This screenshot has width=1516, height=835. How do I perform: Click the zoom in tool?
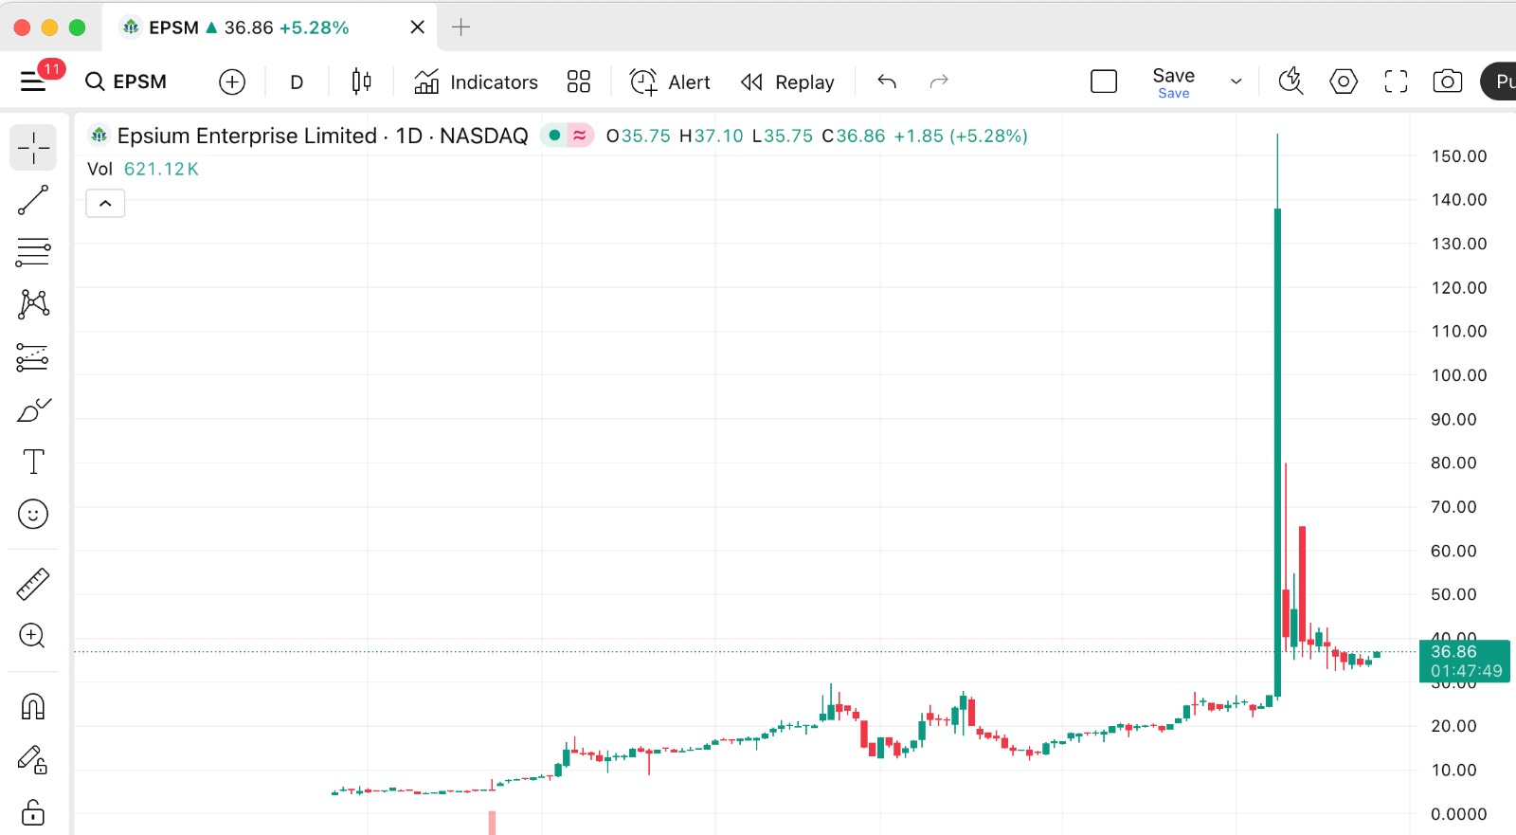click(33, 636)
